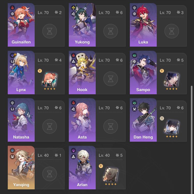Click empty light cone slot for Guinaifen
This screenshot has height=194, width=194.
(49, 31)
